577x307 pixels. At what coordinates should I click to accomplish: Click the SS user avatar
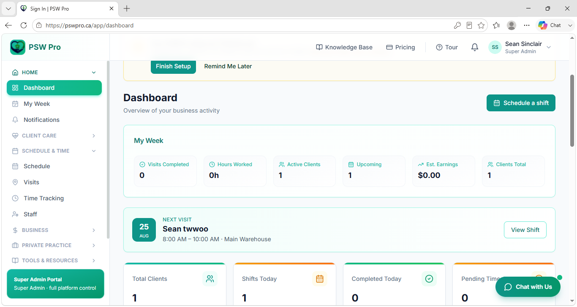[495, 47]
